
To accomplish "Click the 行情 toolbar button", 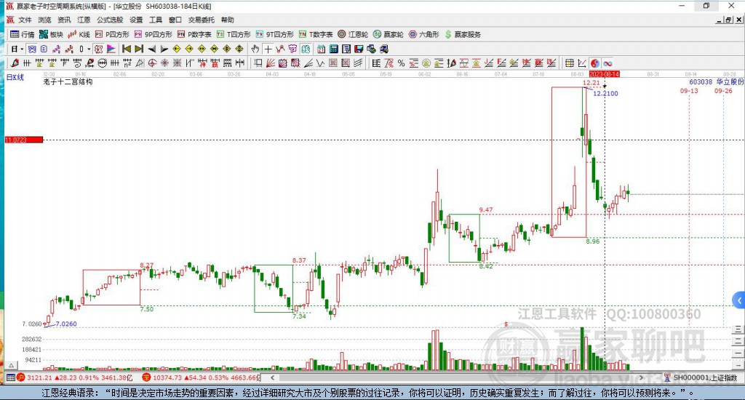I will [x=23, y=34].
